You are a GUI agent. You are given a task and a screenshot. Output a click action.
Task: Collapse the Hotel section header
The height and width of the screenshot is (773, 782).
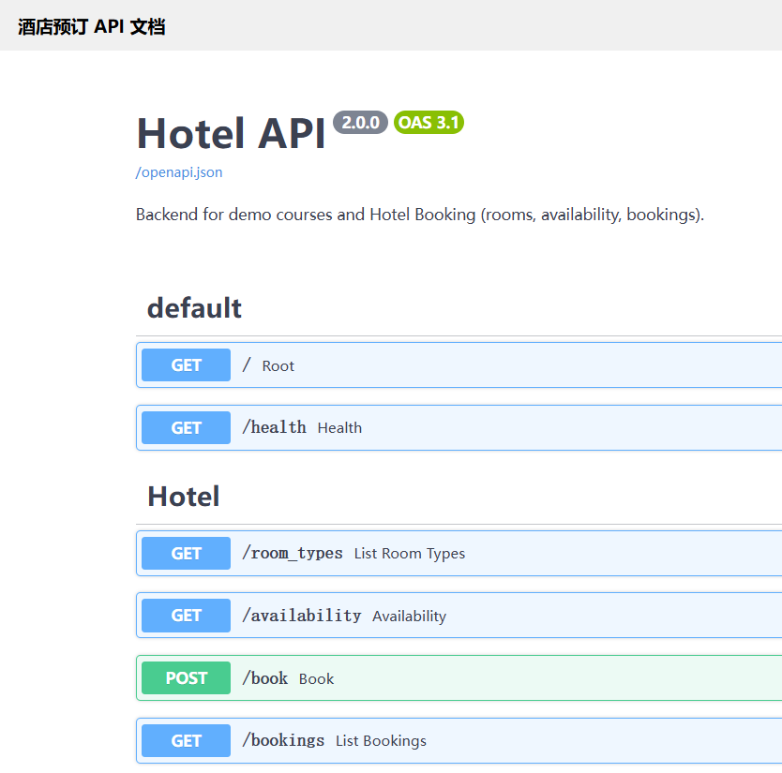click(x=184, y=497)
